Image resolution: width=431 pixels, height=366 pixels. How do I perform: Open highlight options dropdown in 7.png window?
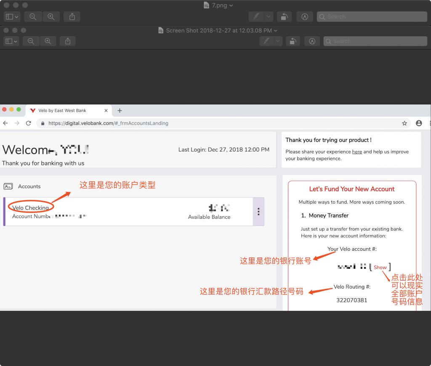click(x=269, y=17)
